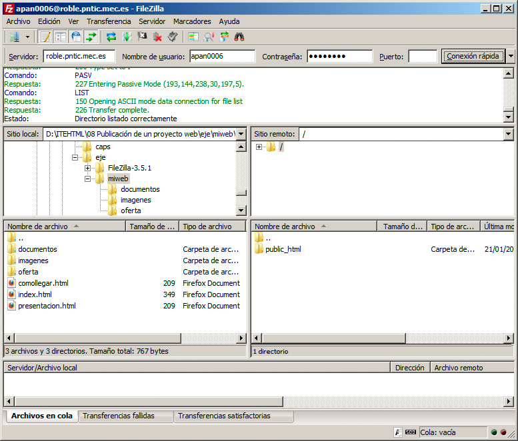Toggle the local directory tree display
This screenshot has height=441, width=518.
[x=61, y=37]
